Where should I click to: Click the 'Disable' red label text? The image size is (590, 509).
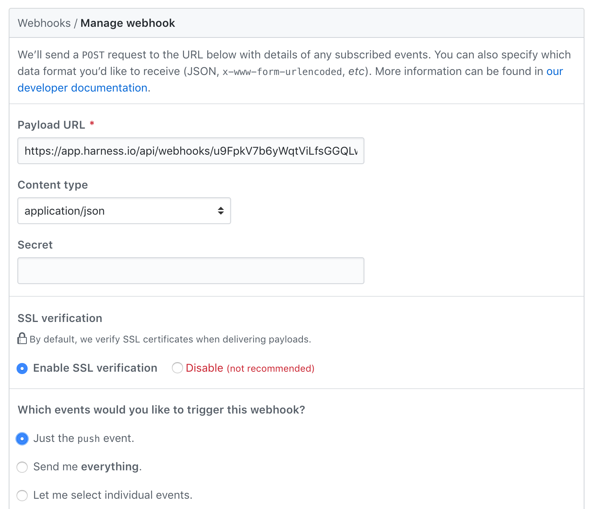pos(204,368)
